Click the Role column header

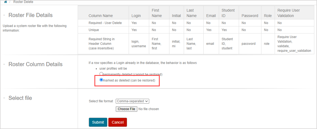pos(268,16)
